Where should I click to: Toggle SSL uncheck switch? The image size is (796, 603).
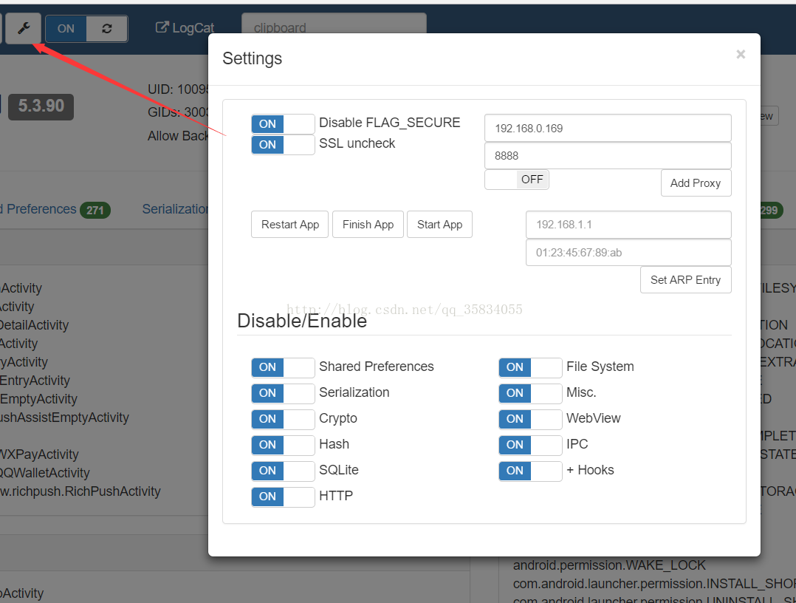(x=283, y=145)
